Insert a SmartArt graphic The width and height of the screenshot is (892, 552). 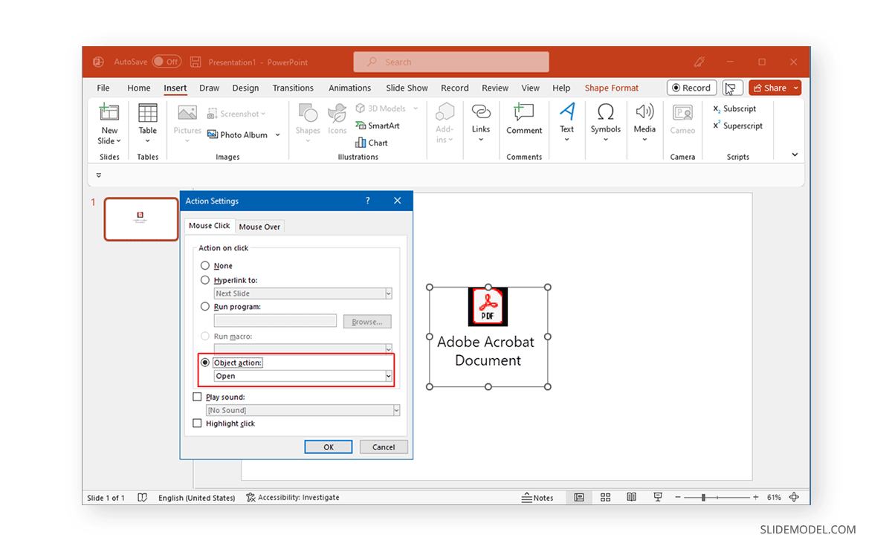click(380, 126)
